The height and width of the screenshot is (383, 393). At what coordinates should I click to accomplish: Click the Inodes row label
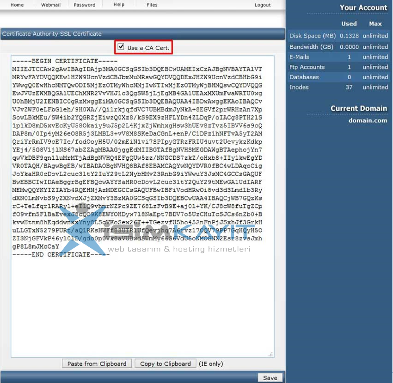coord(299,87)
